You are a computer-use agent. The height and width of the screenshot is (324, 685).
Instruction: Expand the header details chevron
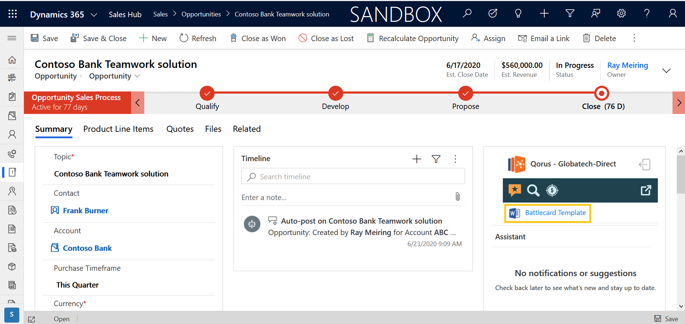pos(666,70)
